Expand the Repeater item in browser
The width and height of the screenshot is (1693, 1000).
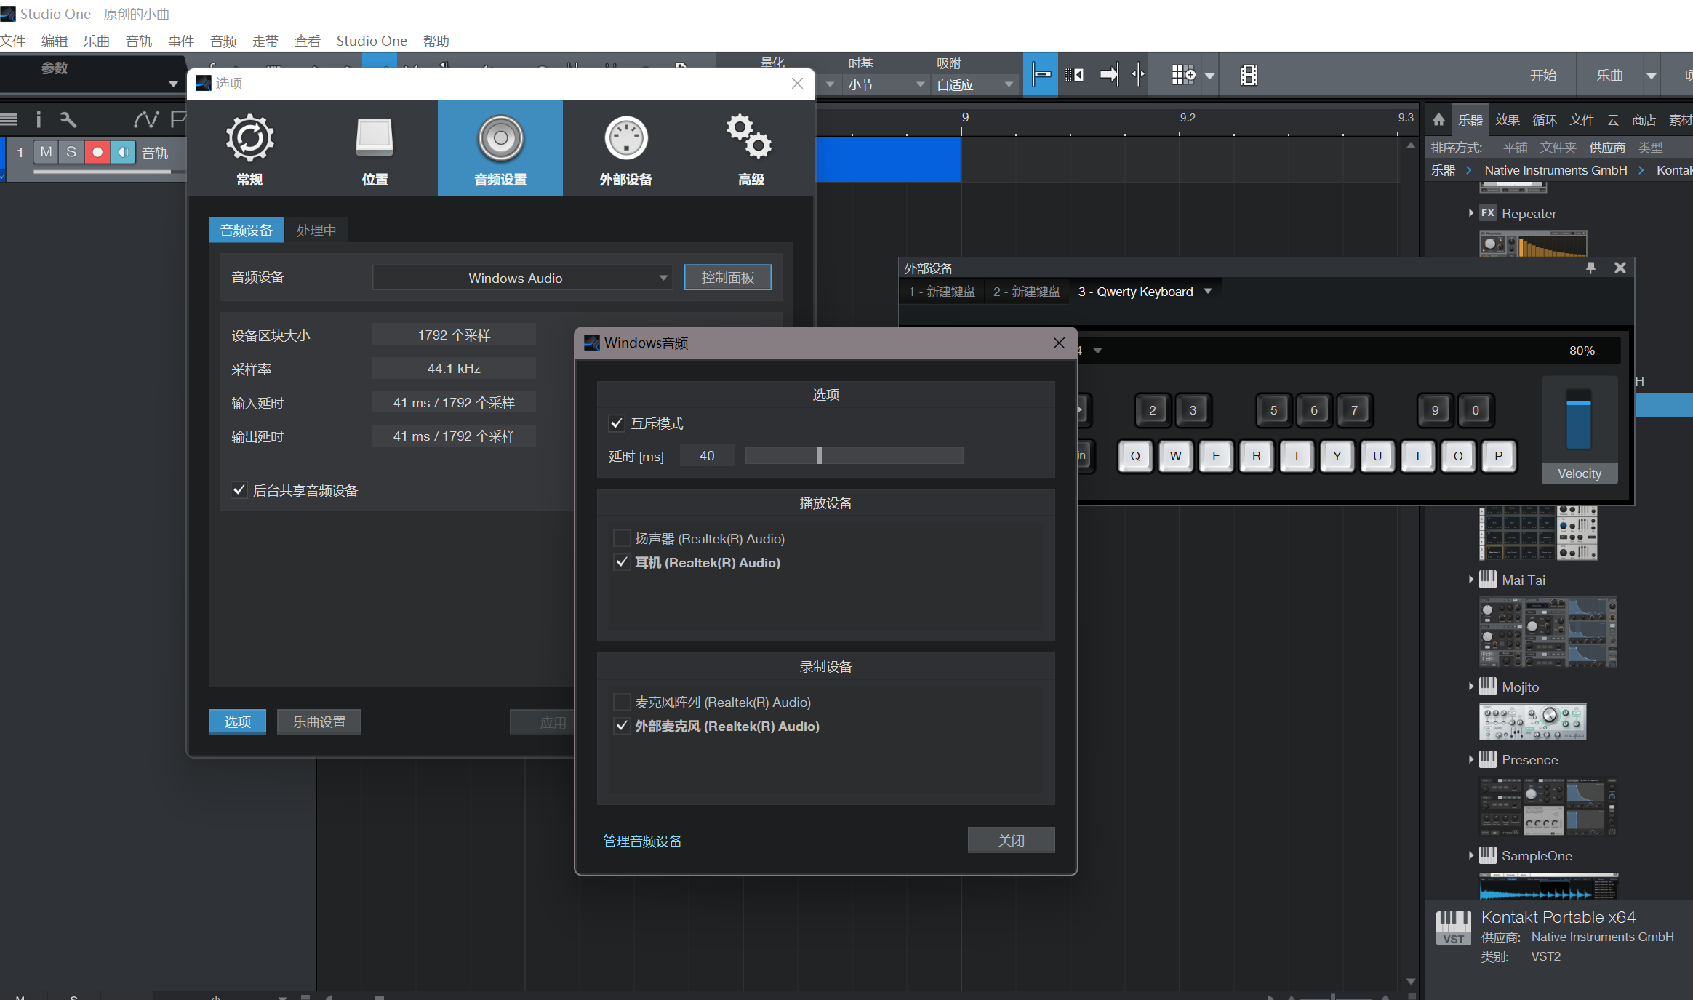(x=1470, y=213)
